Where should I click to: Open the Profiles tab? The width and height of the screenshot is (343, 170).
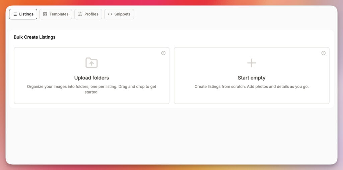(88, 14)
